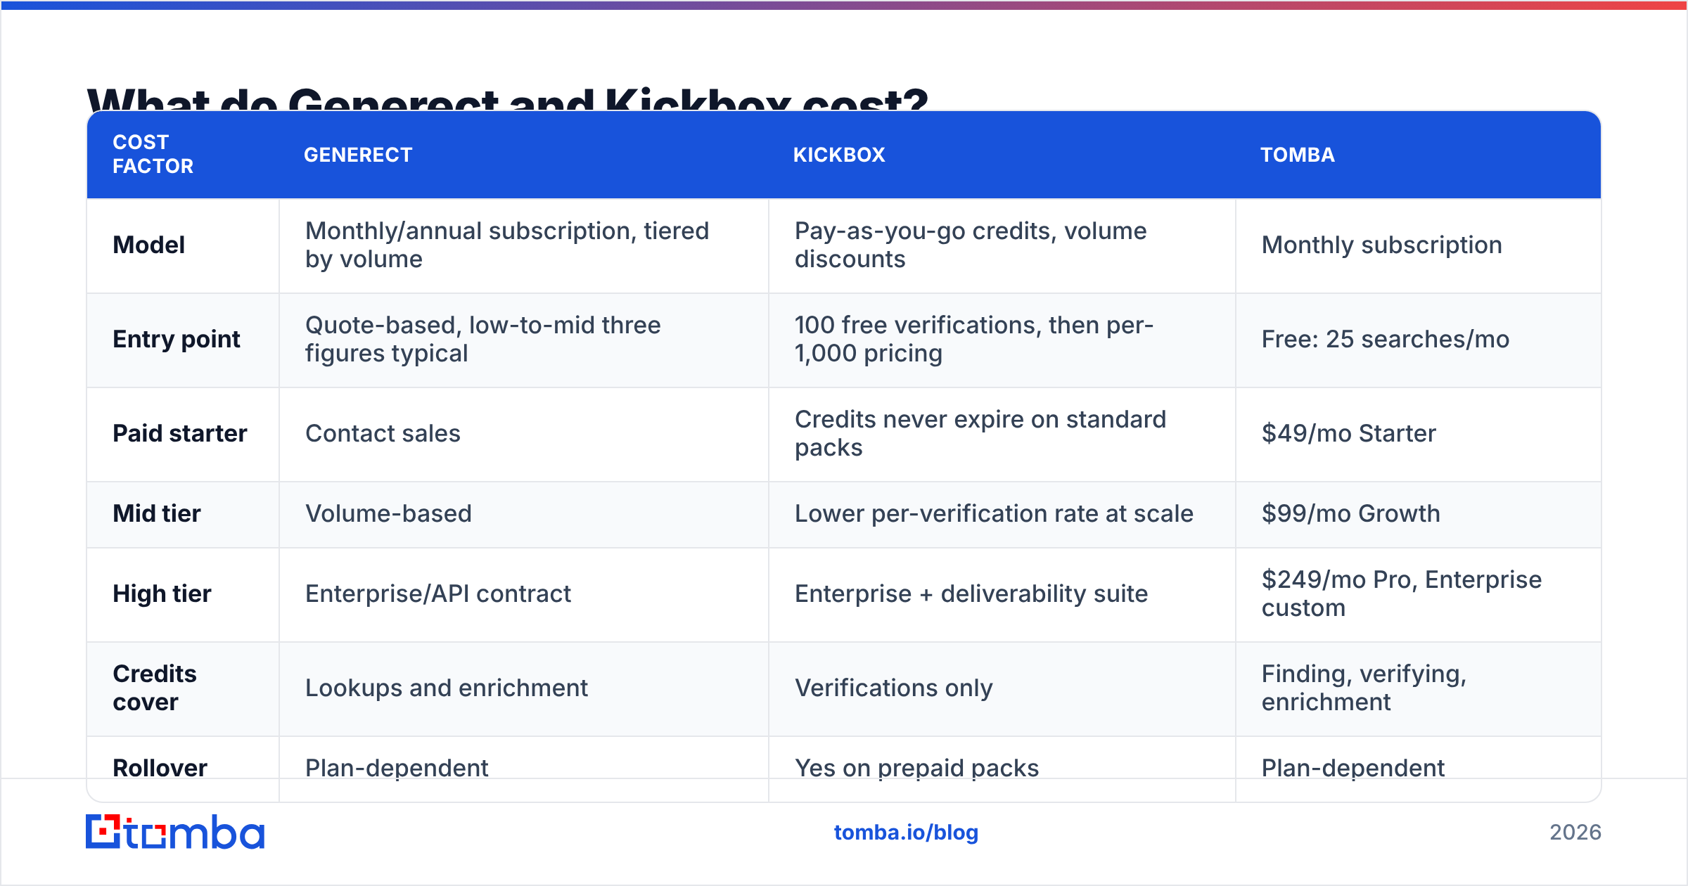Click the Model row label
1688x886 pixels.
pos(149,245)
